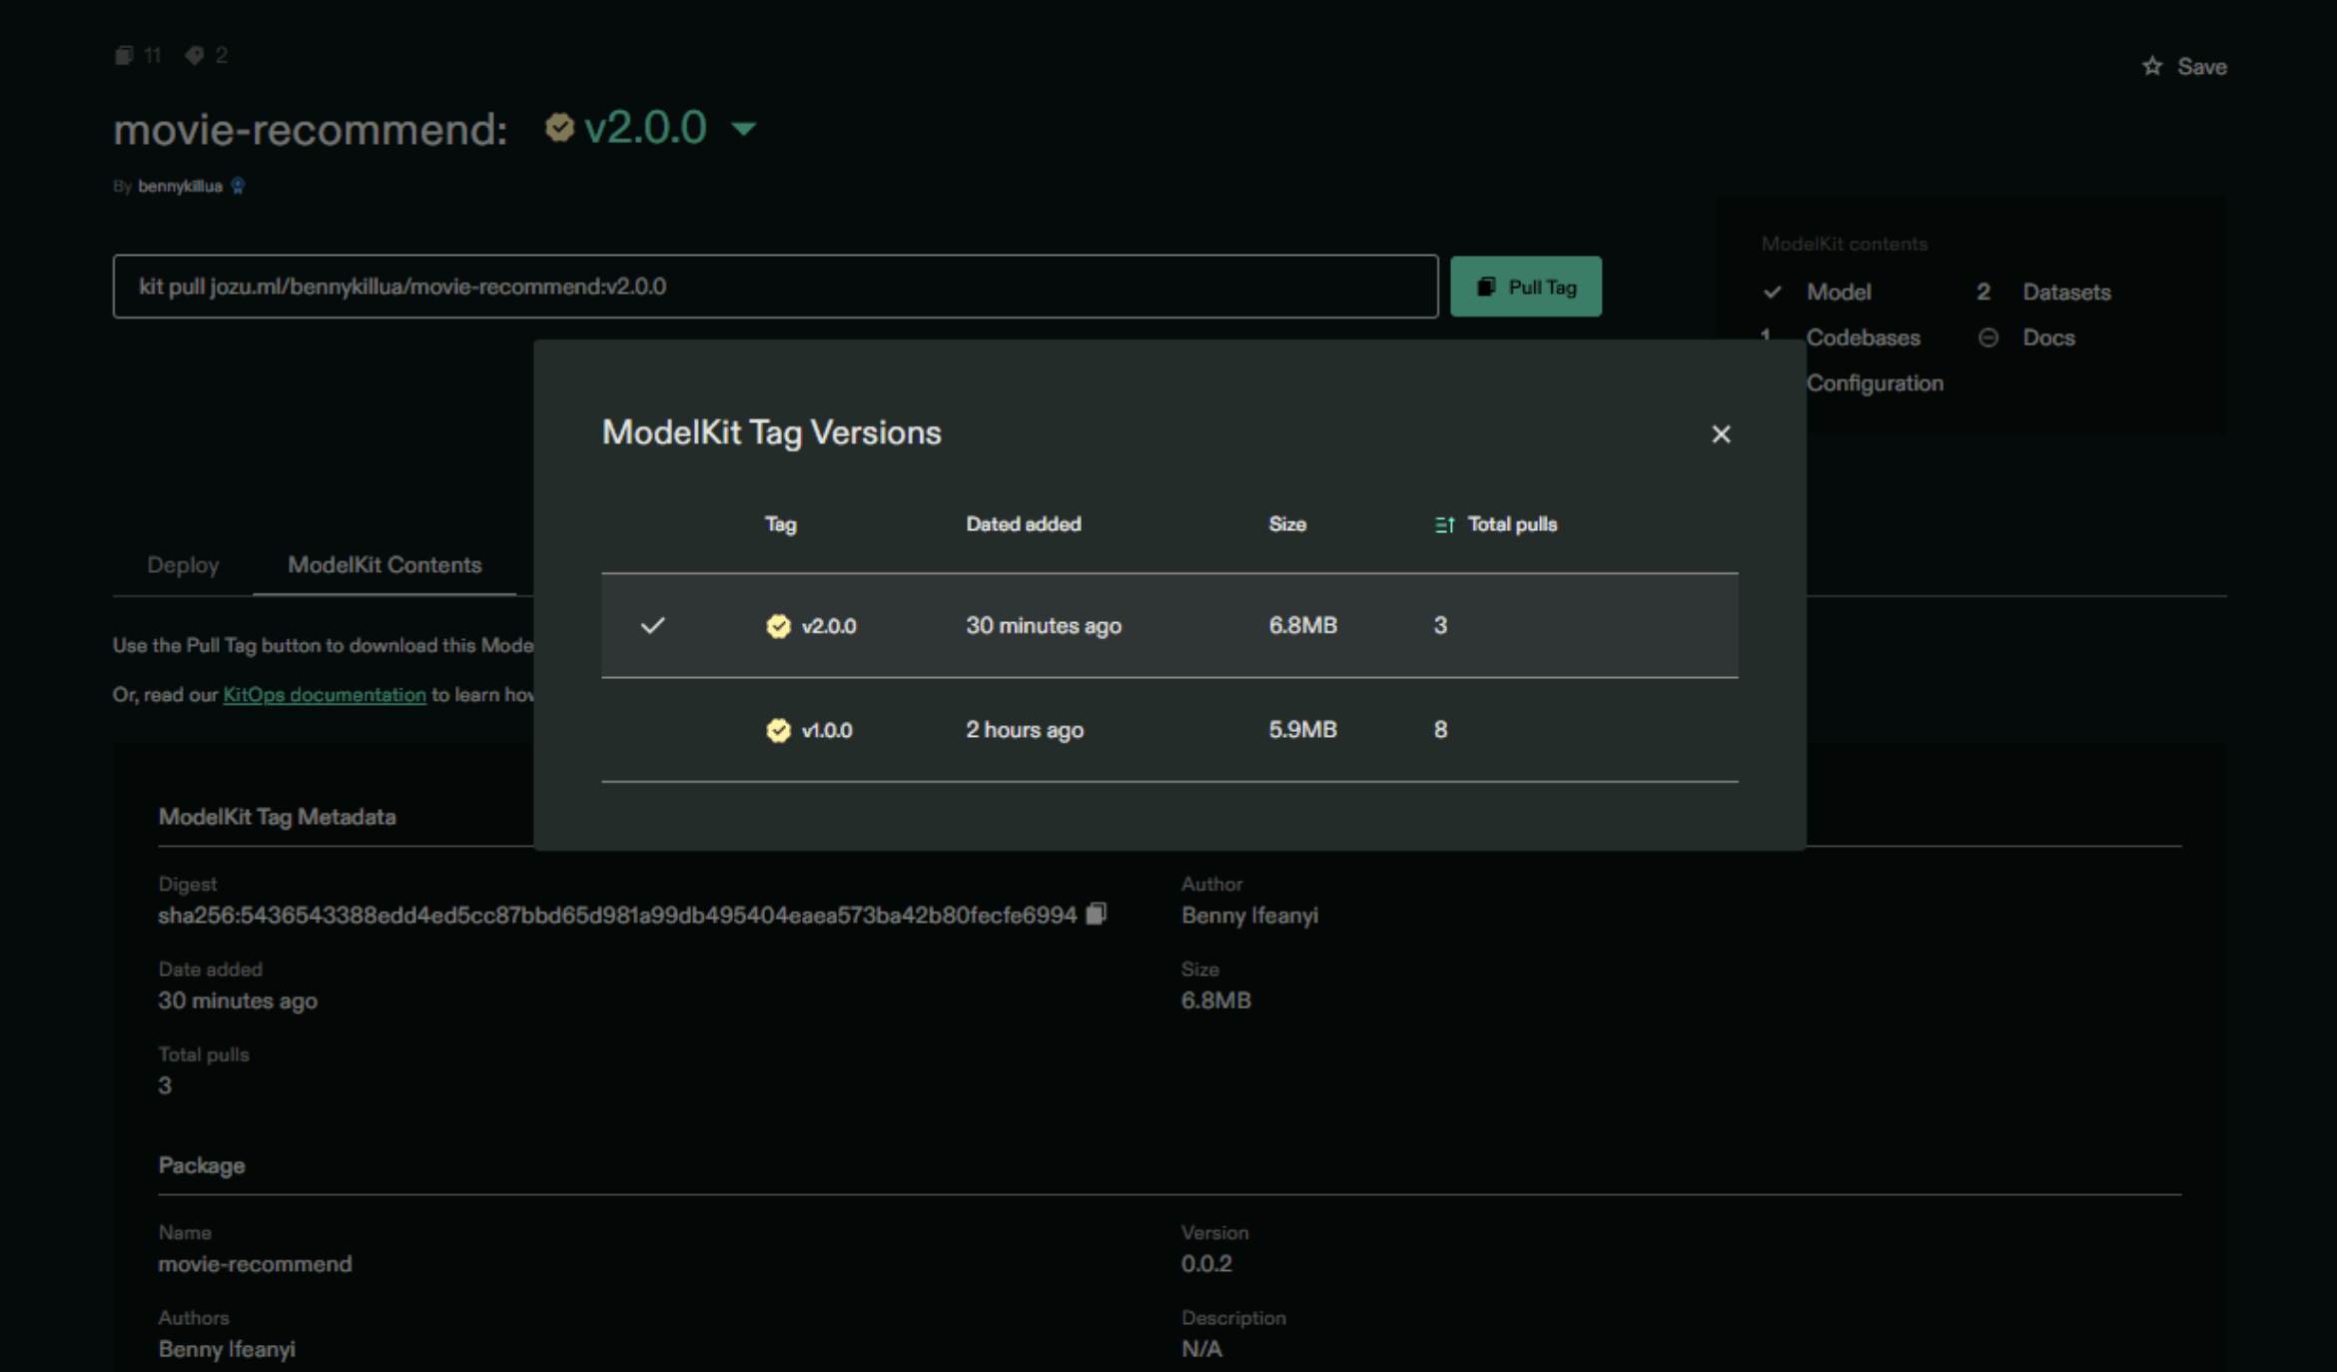Viewport: 2337px width, 1372px height.
Task: Click the star icon next to Save
Action: coord(2152,67)
